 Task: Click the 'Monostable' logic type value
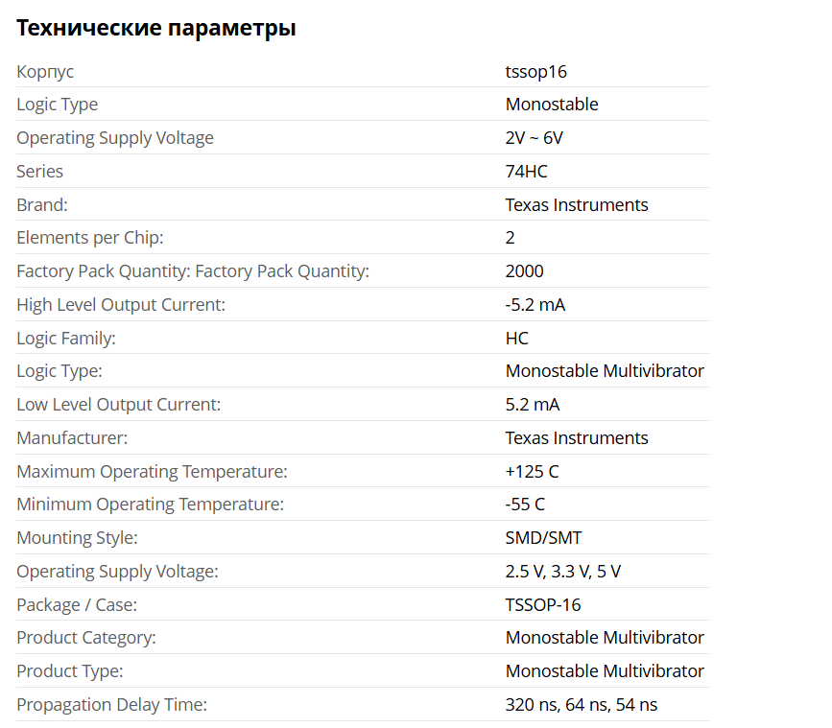551,105
